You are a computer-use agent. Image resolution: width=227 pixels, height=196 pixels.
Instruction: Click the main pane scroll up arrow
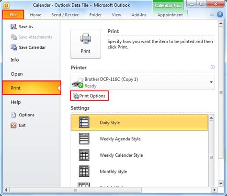pos(221,23)
